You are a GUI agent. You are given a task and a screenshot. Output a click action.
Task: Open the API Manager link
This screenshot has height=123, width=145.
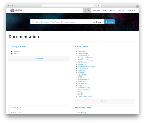pyautogui.click(x=82, y=113)
